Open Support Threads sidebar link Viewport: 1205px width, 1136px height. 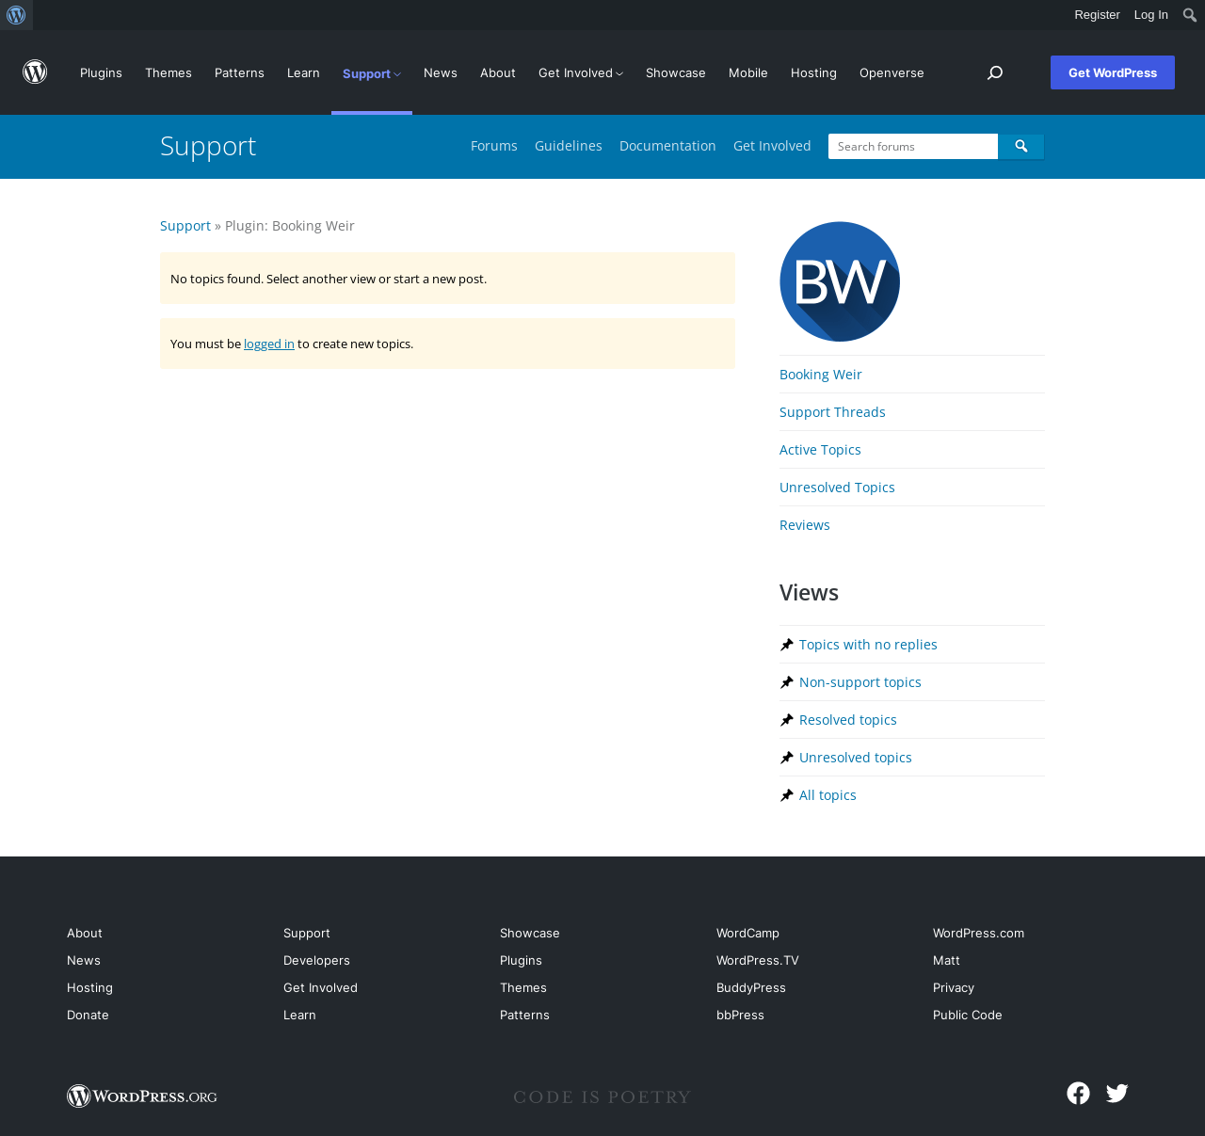click(832, 412)
